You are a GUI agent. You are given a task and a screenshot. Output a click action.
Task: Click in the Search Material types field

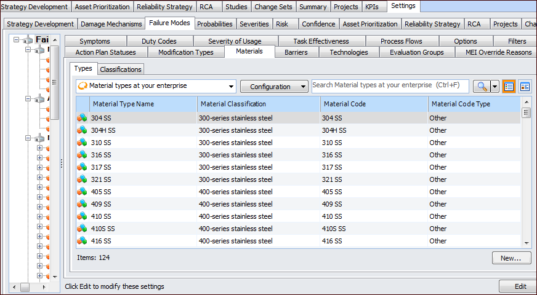pyautogui.click(x=389, y=85)
